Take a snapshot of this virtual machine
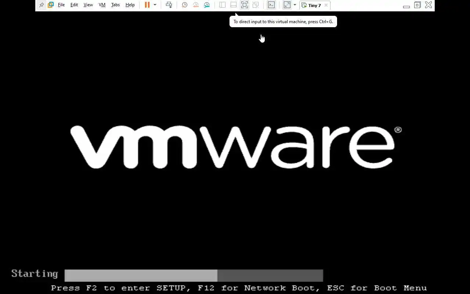 click(185, 5)
